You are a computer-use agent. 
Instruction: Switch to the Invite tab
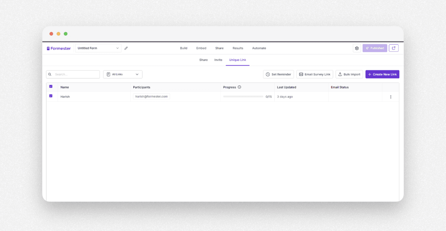click(218, 60)
